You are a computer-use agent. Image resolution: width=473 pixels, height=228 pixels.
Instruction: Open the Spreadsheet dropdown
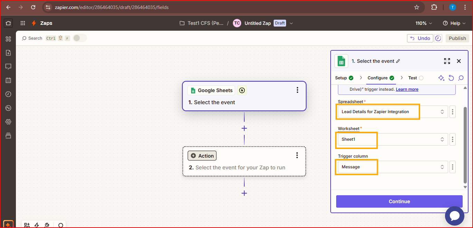click(x=393, y=112)
